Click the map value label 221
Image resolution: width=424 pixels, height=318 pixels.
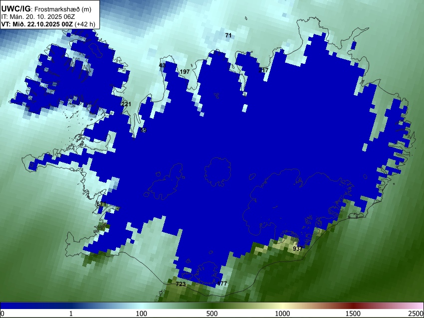pos(126,104)
